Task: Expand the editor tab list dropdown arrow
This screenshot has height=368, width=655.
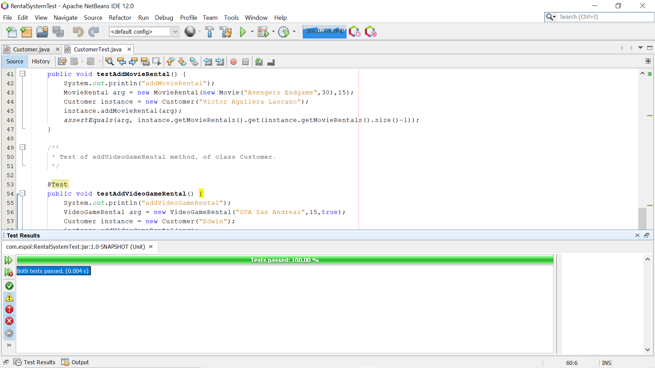Action: [x=641, y=48]
